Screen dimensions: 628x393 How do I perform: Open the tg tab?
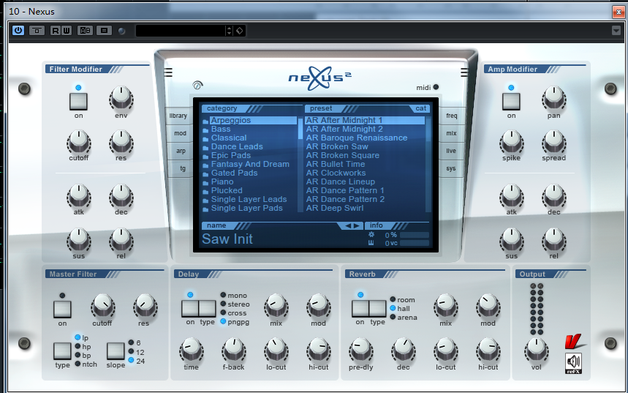pyautogui.click(x=182, y=168)
